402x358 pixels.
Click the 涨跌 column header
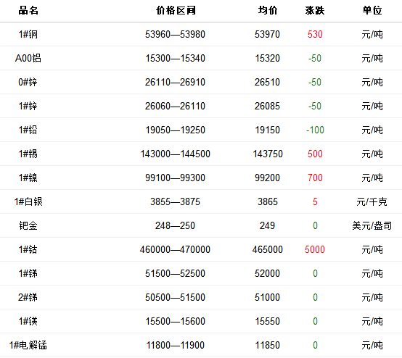click(315, 10)
